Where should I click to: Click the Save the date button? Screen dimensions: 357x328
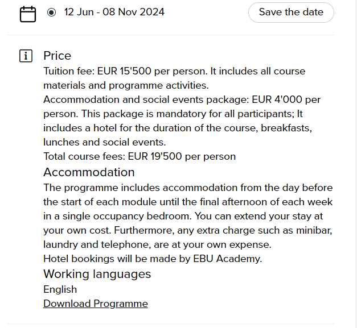(291, 12)
